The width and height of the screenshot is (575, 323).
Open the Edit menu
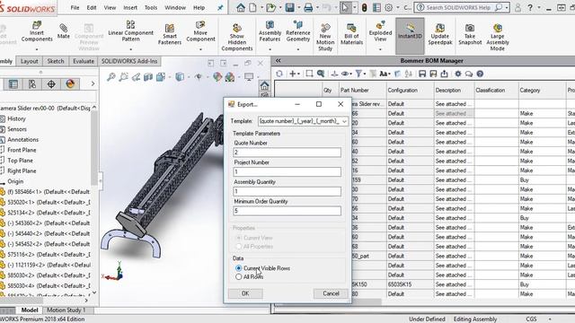(x=92, y=7)
